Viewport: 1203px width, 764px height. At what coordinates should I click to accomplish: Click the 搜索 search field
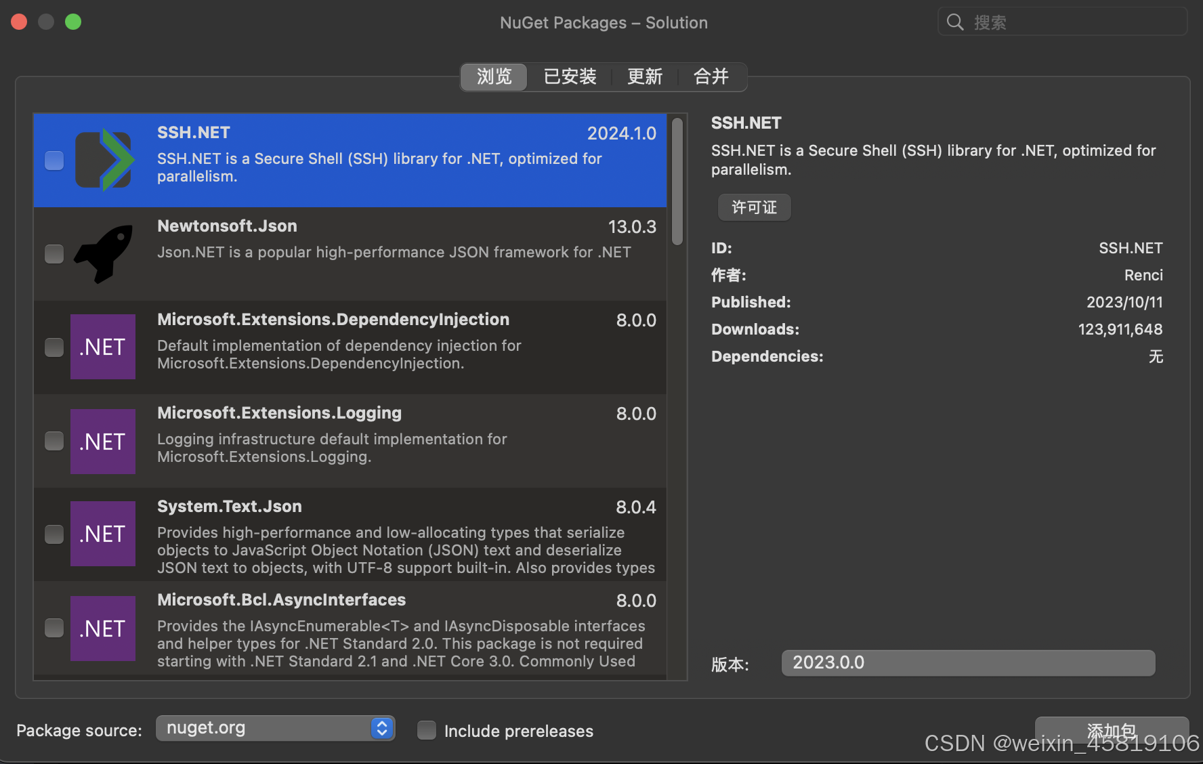tap(1062, 22)
